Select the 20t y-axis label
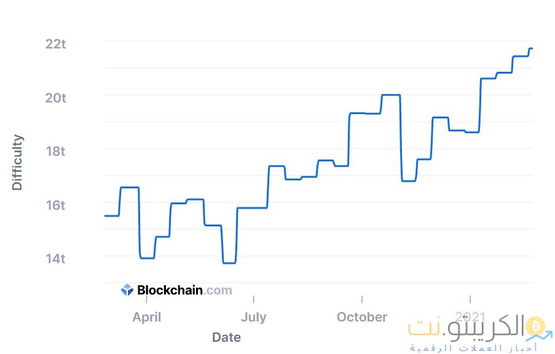 click(x=55, y=98)
